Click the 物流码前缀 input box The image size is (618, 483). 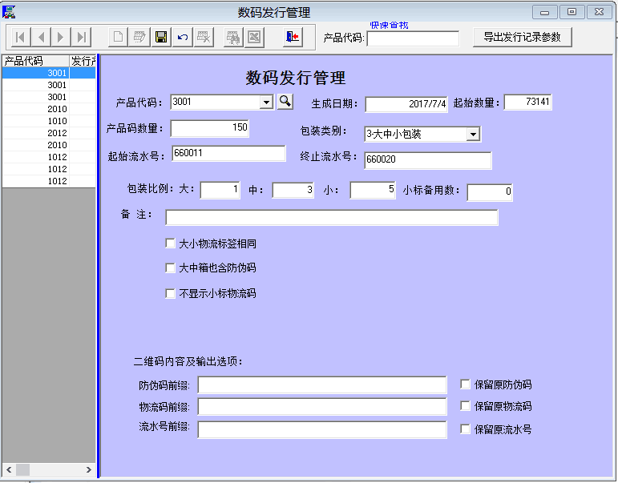(x=322, y=407)
